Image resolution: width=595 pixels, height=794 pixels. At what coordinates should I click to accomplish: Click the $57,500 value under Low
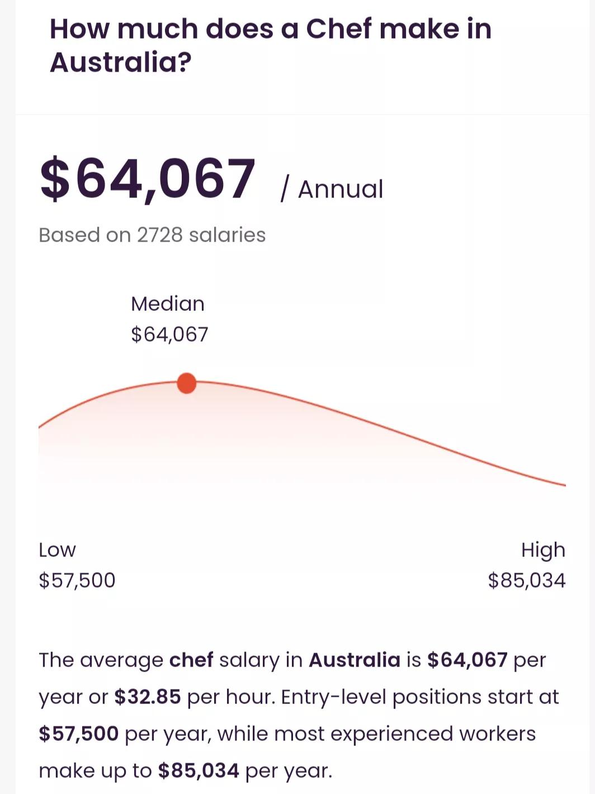tap(77, 580)
